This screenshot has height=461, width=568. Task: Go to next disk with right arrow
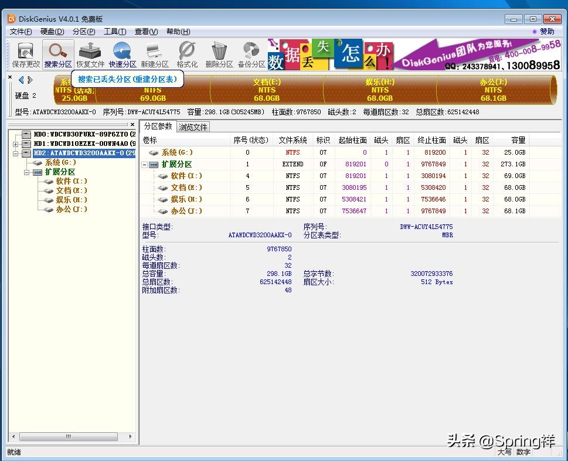(30, 80)
